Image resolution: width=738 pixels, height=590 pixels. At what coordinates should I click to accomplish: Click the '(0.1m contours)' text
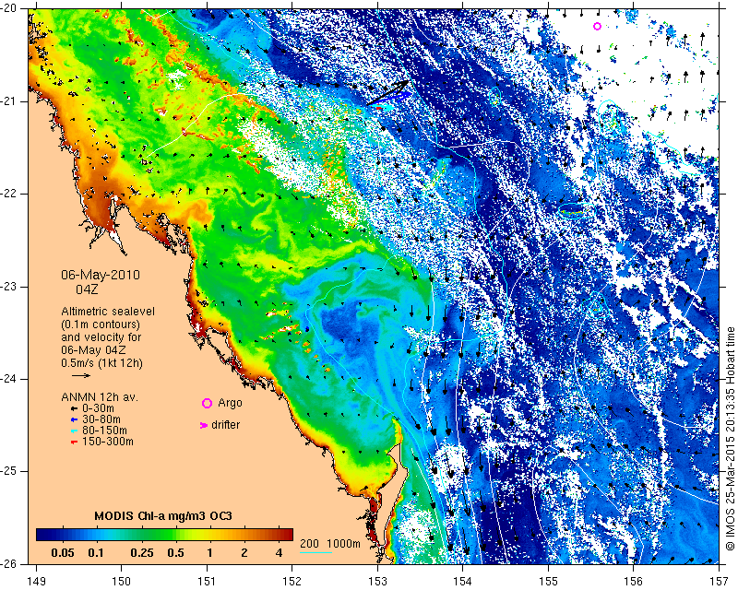[x=101, y=324]
